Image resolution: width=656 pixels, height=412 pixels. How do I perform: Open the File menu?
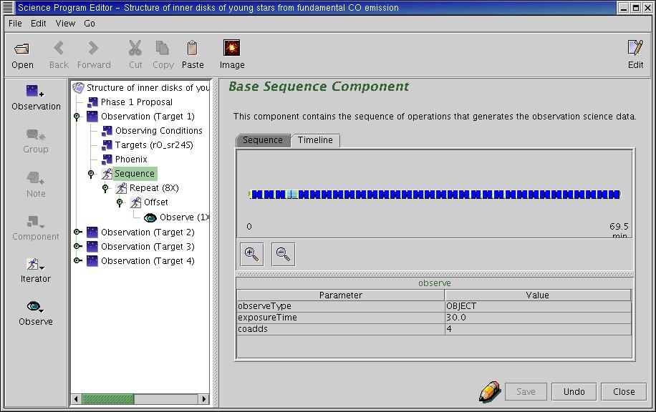15,24
